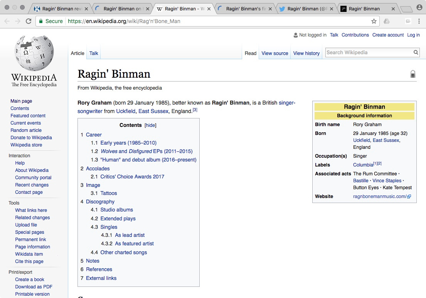Go to Wikipedia Main page
The width and height of the screenshot is (426, 298).
(x=21, y=101)
